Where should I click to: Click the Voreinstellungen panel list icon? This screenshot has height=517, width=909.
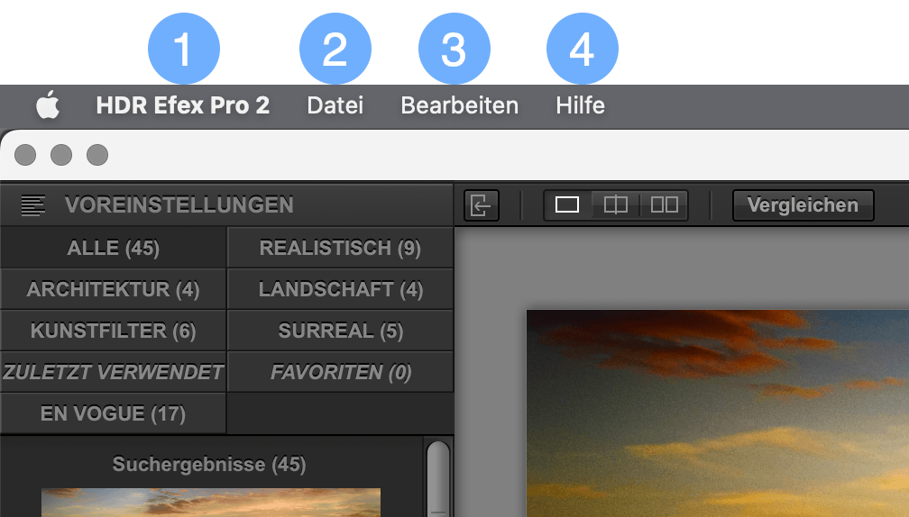33,205
